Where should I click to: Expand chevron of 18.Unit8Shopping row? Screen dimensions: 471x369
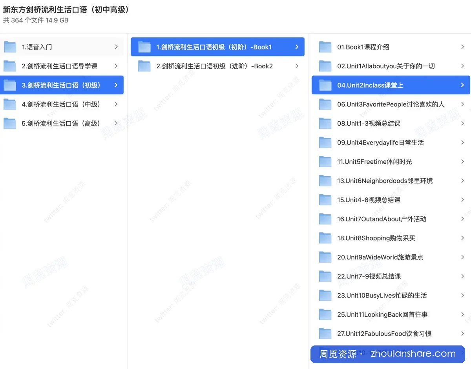(463, 238)
